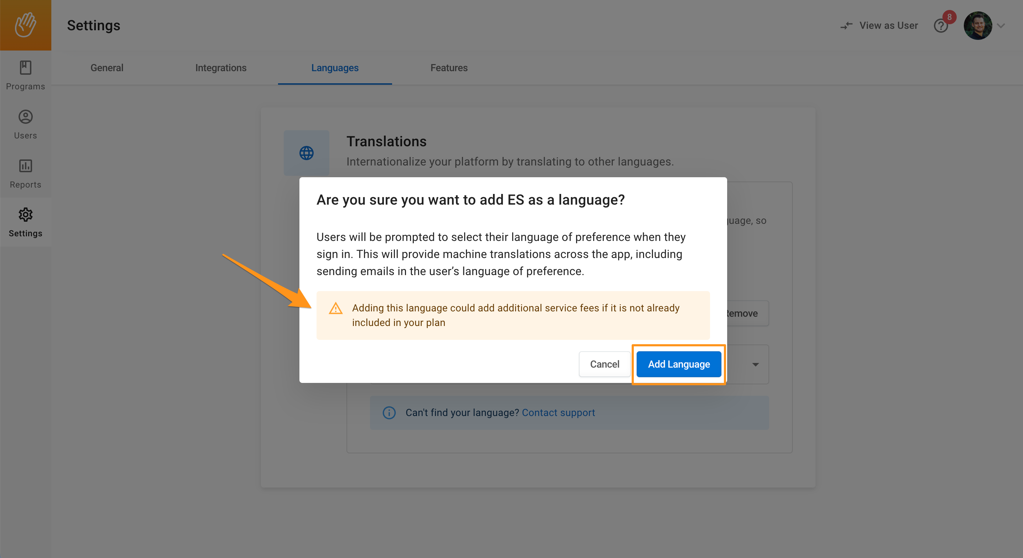
Task: Open the Integrations tab
Action: coord(221,68)
